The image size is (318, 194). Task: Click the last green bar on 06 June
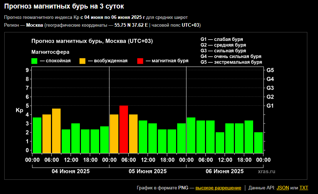258,142
